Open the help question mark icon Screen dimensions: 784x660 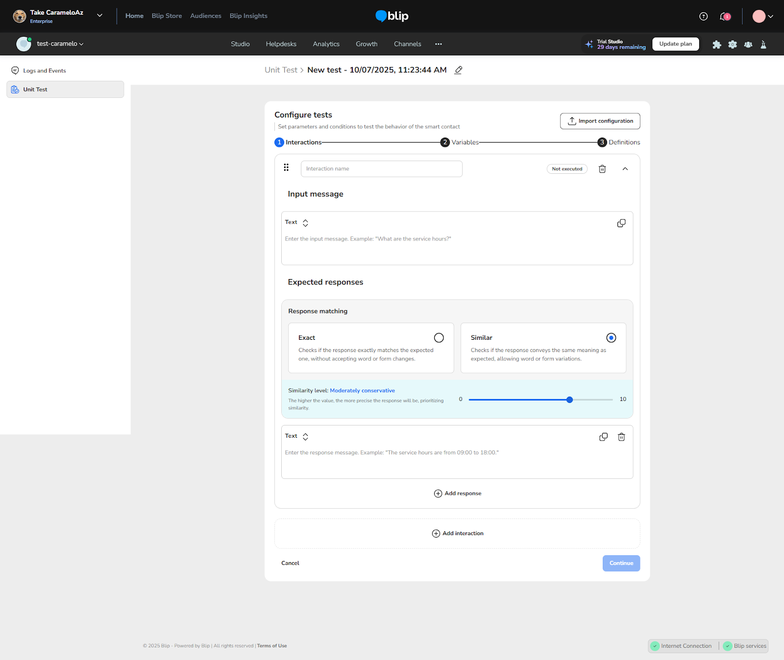pos(703,17)
